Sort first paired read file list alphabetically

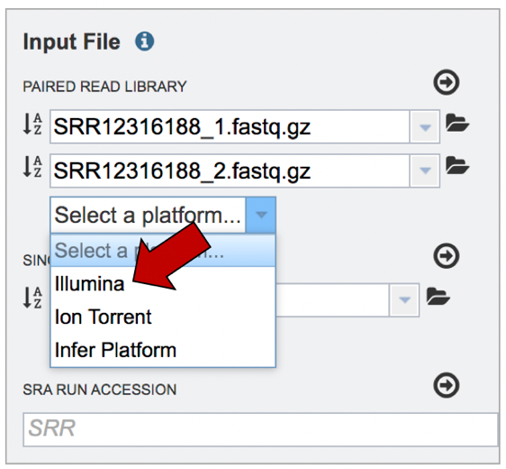point(32,124)
